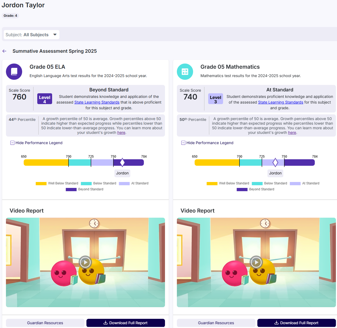Play the Mathematics video report
Screen dimensions: 337x328
tap(256, 262)
